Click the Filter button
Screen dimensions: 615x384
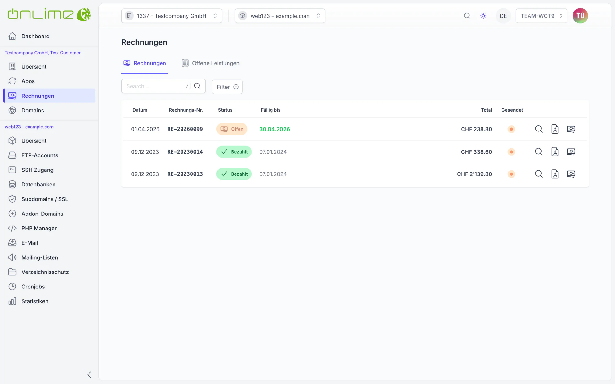pyautogui.click(x=227, y=87)
